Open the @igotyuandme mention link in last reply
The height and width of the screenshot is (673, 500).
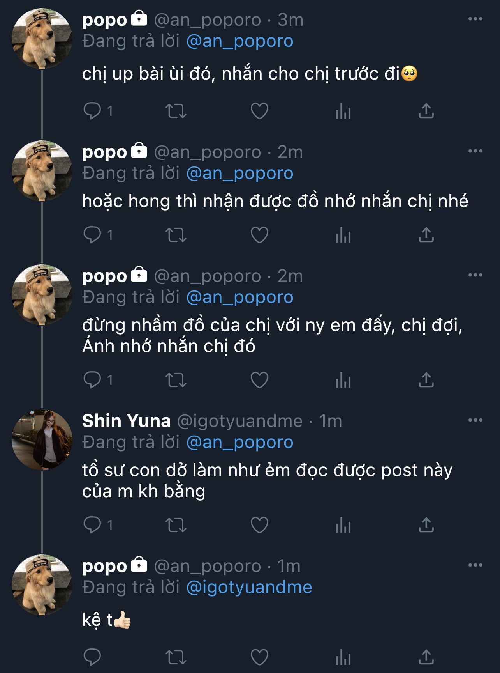249,587
